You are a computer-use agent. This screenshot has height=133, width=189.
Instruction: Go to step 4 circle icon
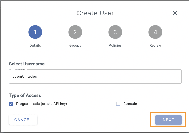pos(155,32)
